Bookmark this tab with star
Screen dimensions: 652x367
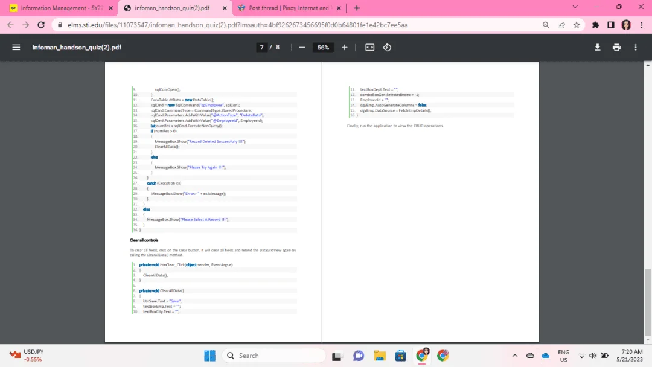point(577,25)
